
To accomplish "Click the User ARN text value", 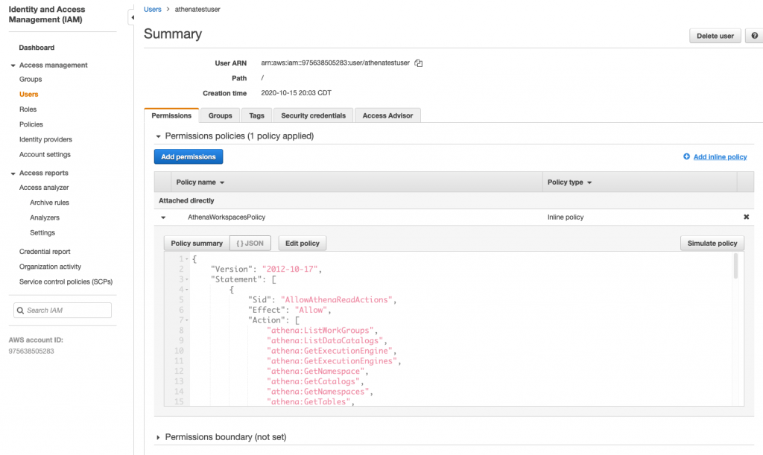I will click(x=335, y=63).
